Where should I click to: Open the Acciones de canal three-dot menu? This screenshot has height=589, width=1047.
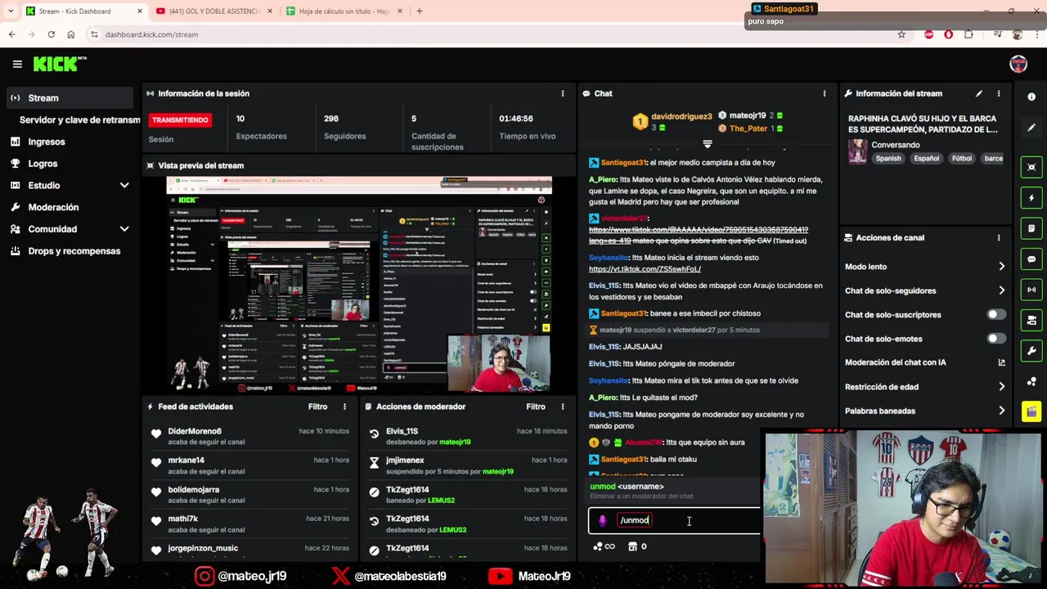(x=999, y=238)
